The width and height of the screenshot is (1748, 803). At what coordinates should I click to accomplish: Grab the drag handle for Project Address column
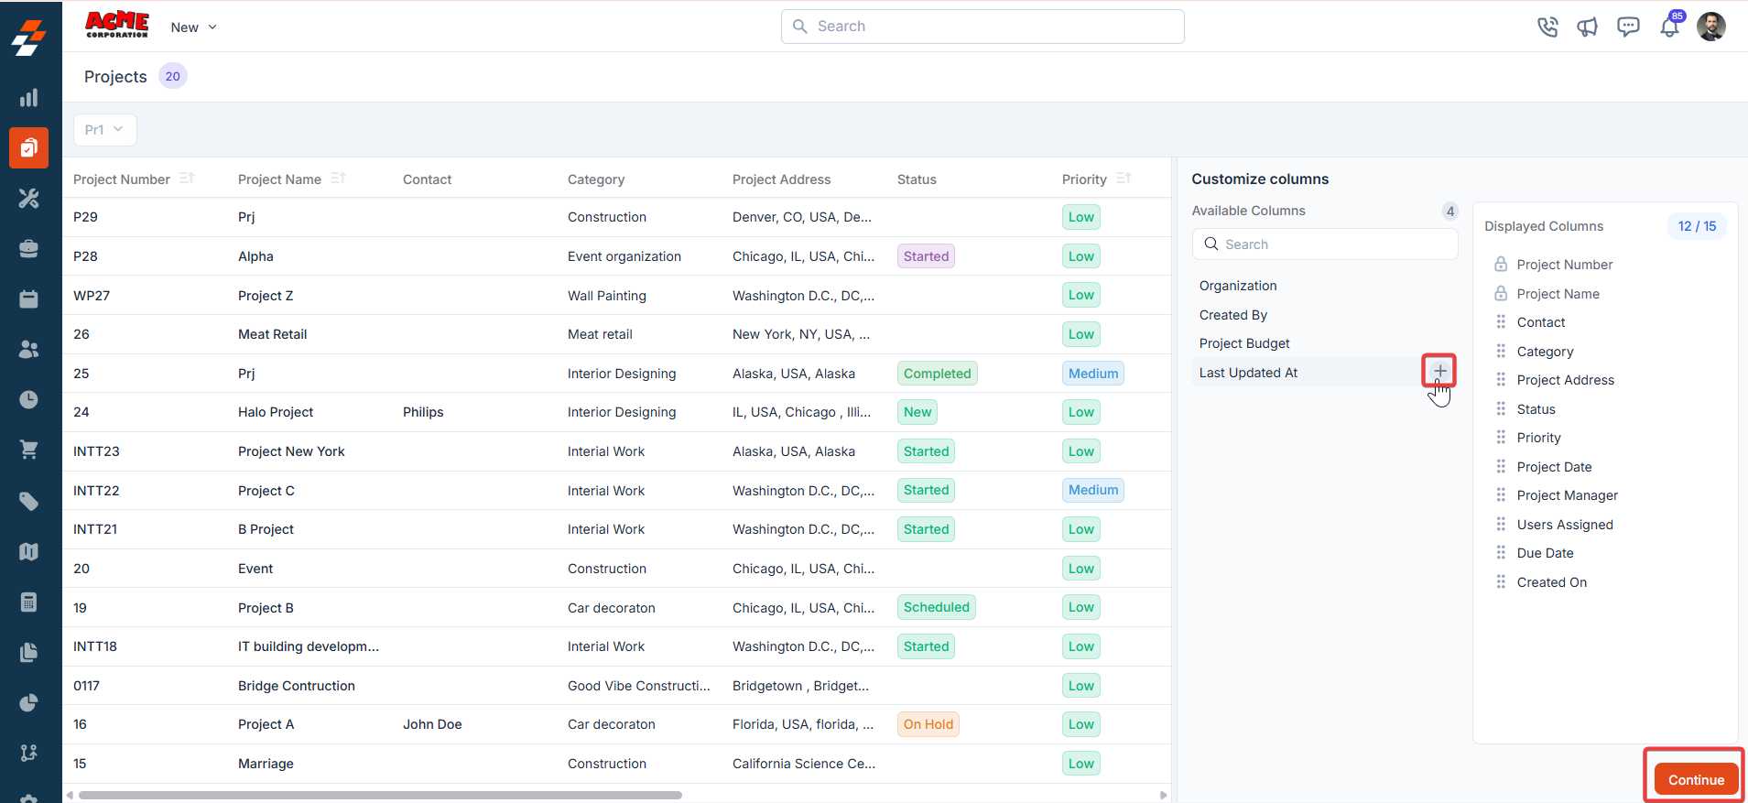click(1501, 379)
